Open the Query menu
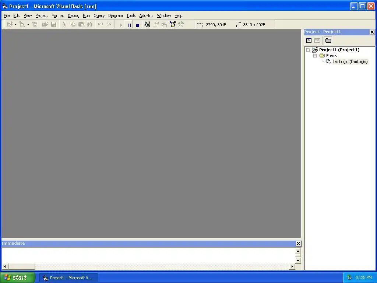The image size is (377, 283). pos(99,15)
